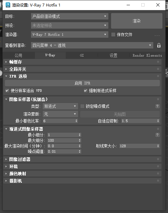Open the 渲染蒙版 dropdown
This screenshot has width=168, height=213.
pos(60,114)
